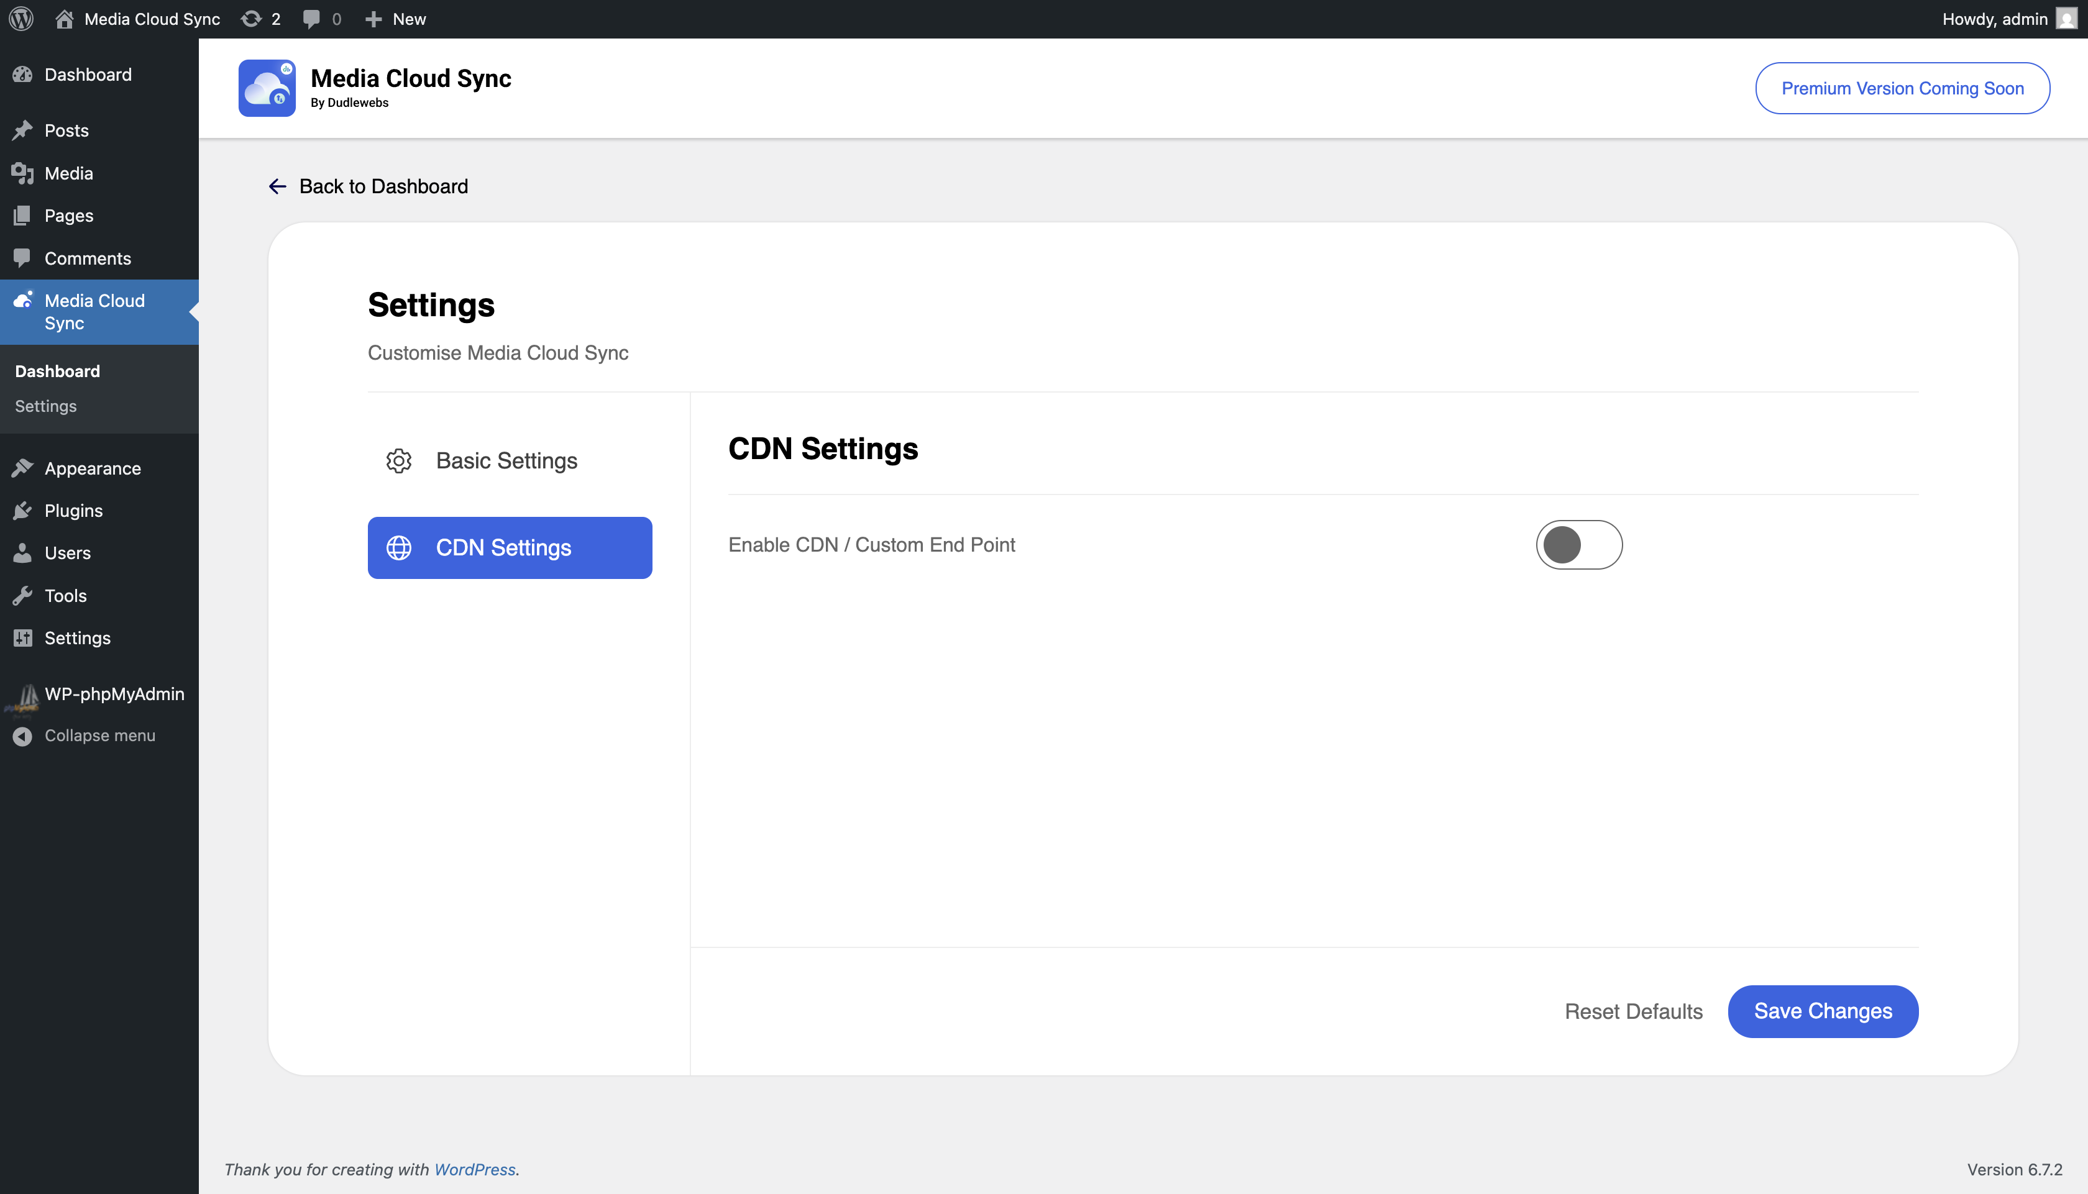
Task: Click the Pages icon in sidebar
Action: click(x=22, y=216)
